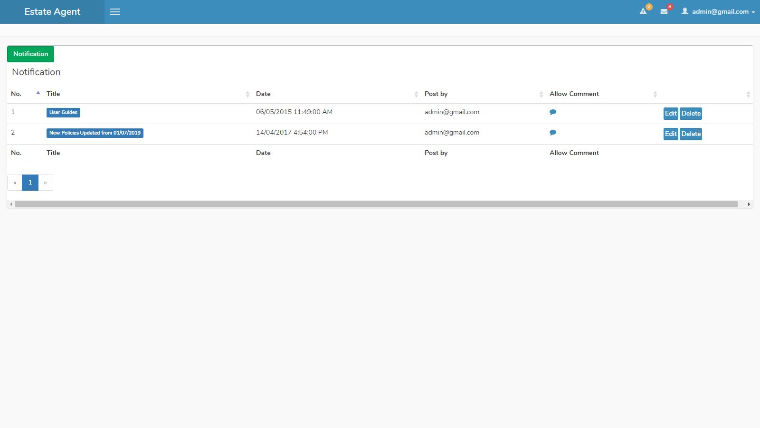Delete the New Policies Updated notification
The height and width of the screenshot is (428, 760).
point(691,134)
